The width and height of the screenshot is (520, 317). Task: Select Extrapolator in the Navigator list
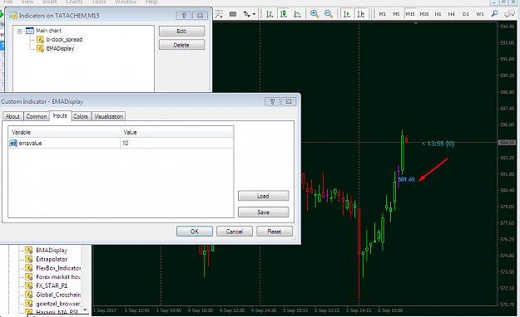tap(52, 260)
